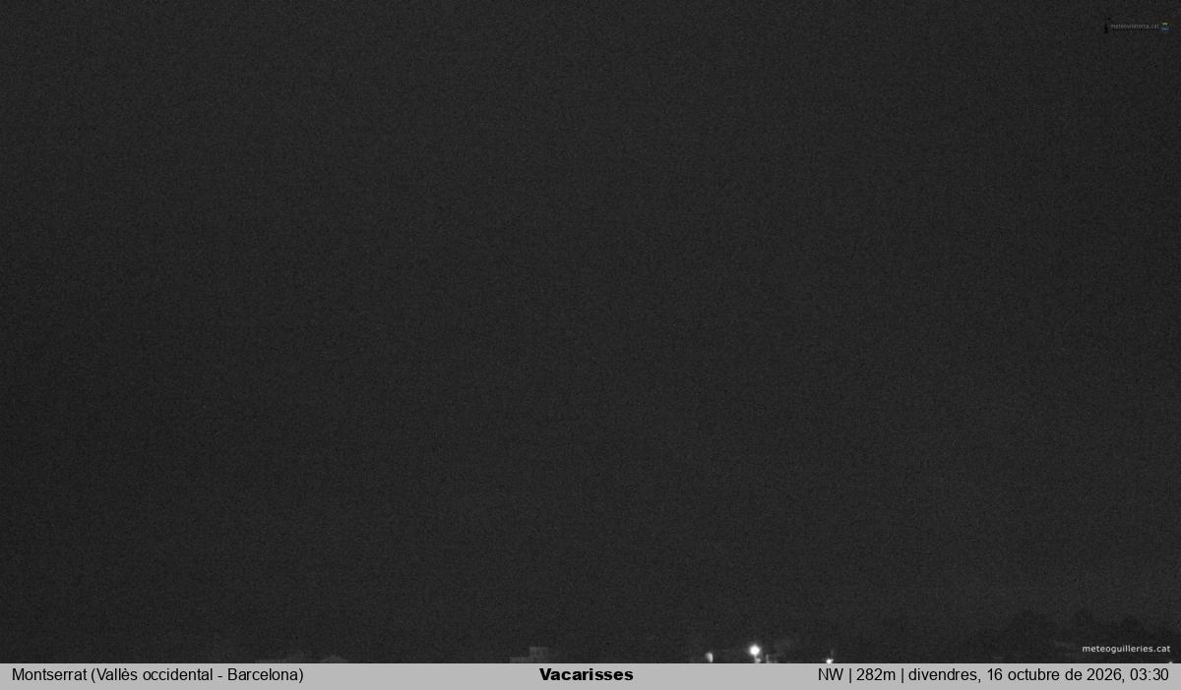Click the 'NW' camera direction label
Screen dimensions: 1181x690
(x=831, y=675)
